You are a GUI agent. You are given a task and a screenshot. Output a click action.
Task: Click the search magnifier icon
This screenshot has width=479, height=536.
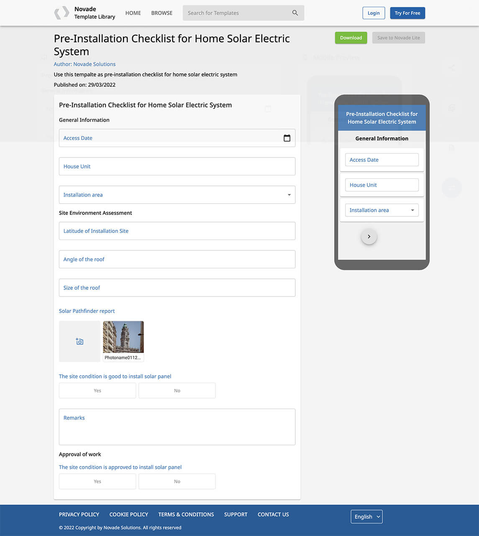(295, 13)
